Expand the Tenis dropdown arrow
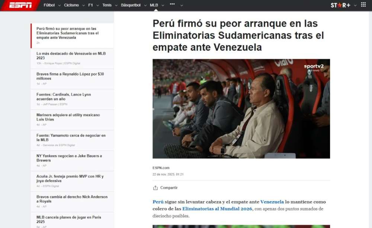This screenshot has width=372, height=228. pos(116,5)
